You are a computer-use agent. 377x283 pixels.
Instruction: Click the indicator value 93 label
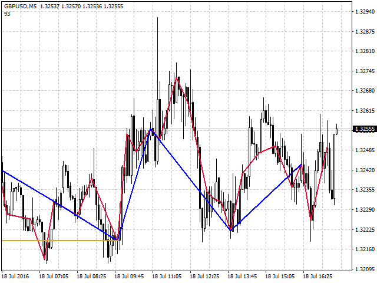pyautogui.click(x=7, y=14)
